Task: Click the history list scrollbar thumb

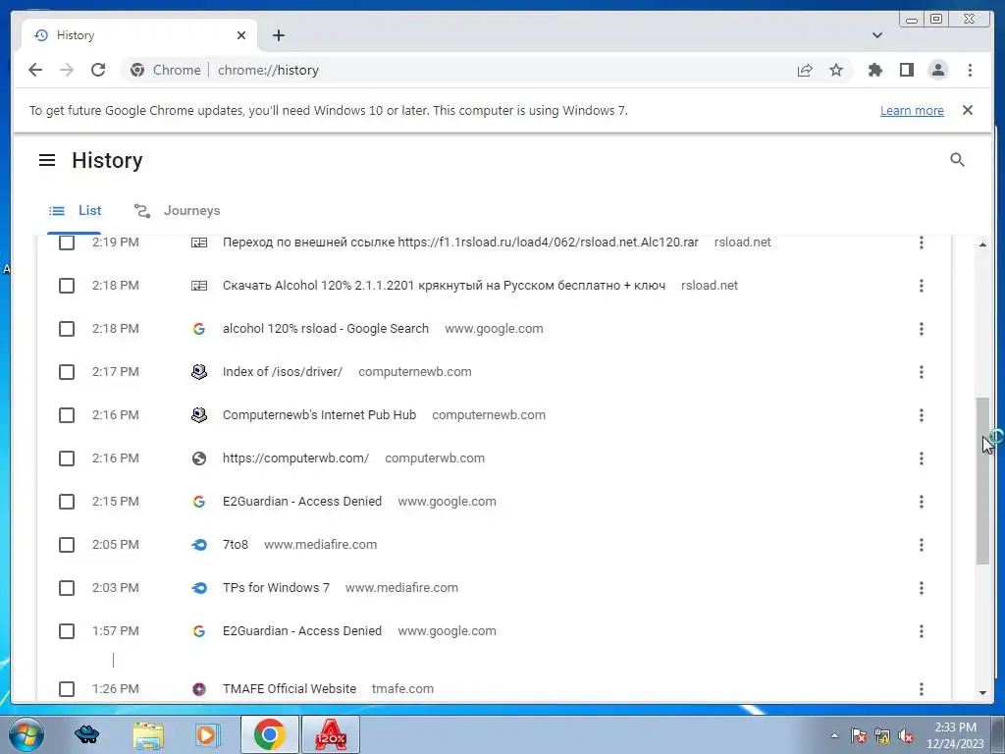Action: pyautogui.click(x=982, y=481)
